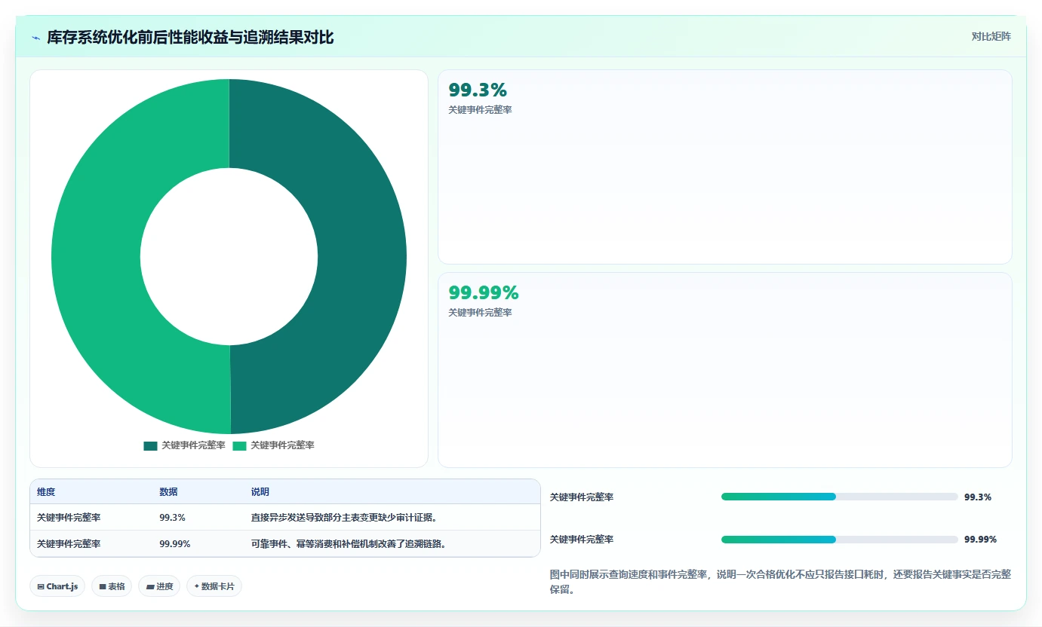Click table cell value 99.3%
This screenshot has width=1042, height=627.
click(172, 518)
